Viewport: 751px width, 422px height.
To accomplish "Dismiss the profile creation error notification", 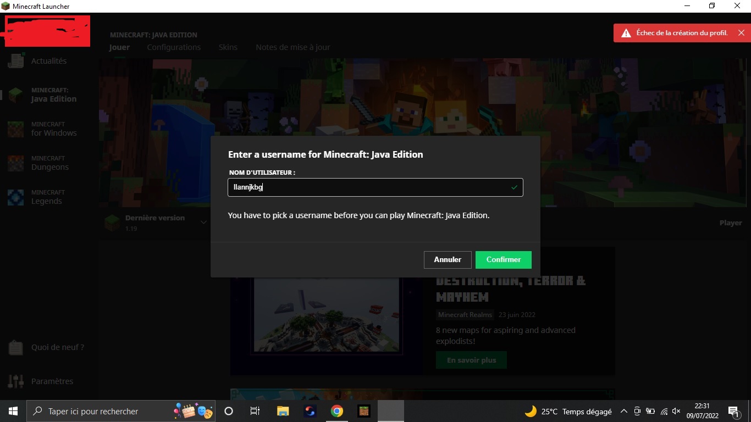I will (741, 33).
